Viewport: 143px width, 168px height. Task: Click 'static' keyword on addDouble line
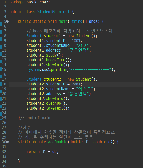(x=24, y=142)
